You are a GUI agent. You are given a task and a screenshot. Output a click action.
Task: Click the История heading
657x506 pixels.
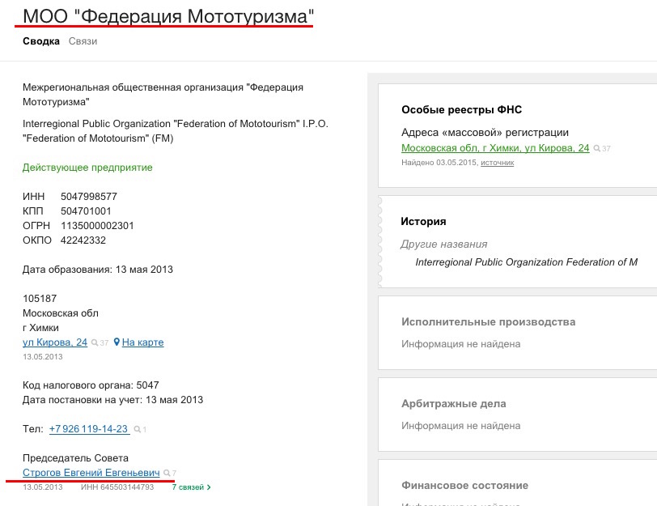point(423,221)
